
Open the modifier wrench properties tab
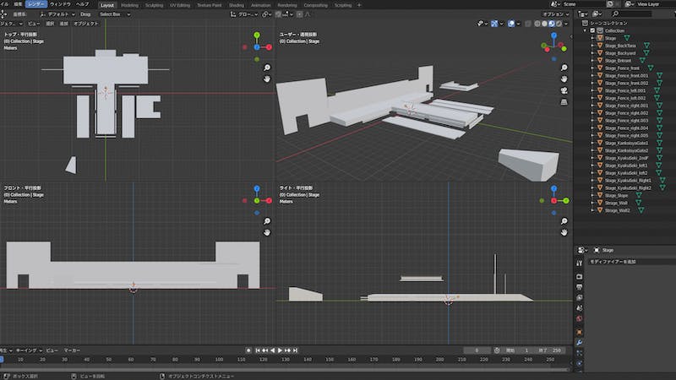click(579, 344)
